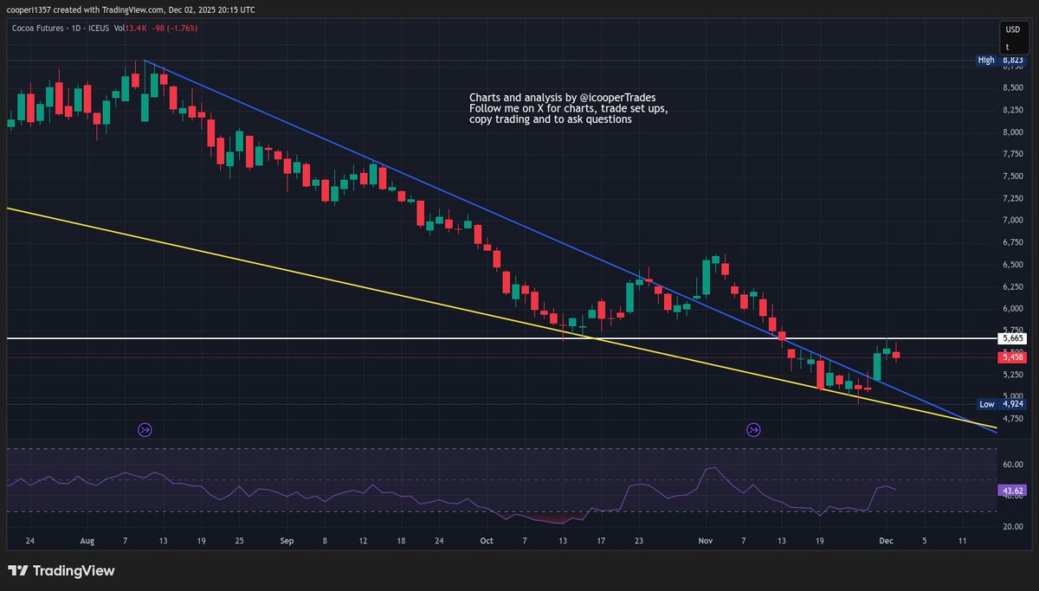Click the purple arrow circle marker near August
1039x591 pixels.
pos(145,429)
